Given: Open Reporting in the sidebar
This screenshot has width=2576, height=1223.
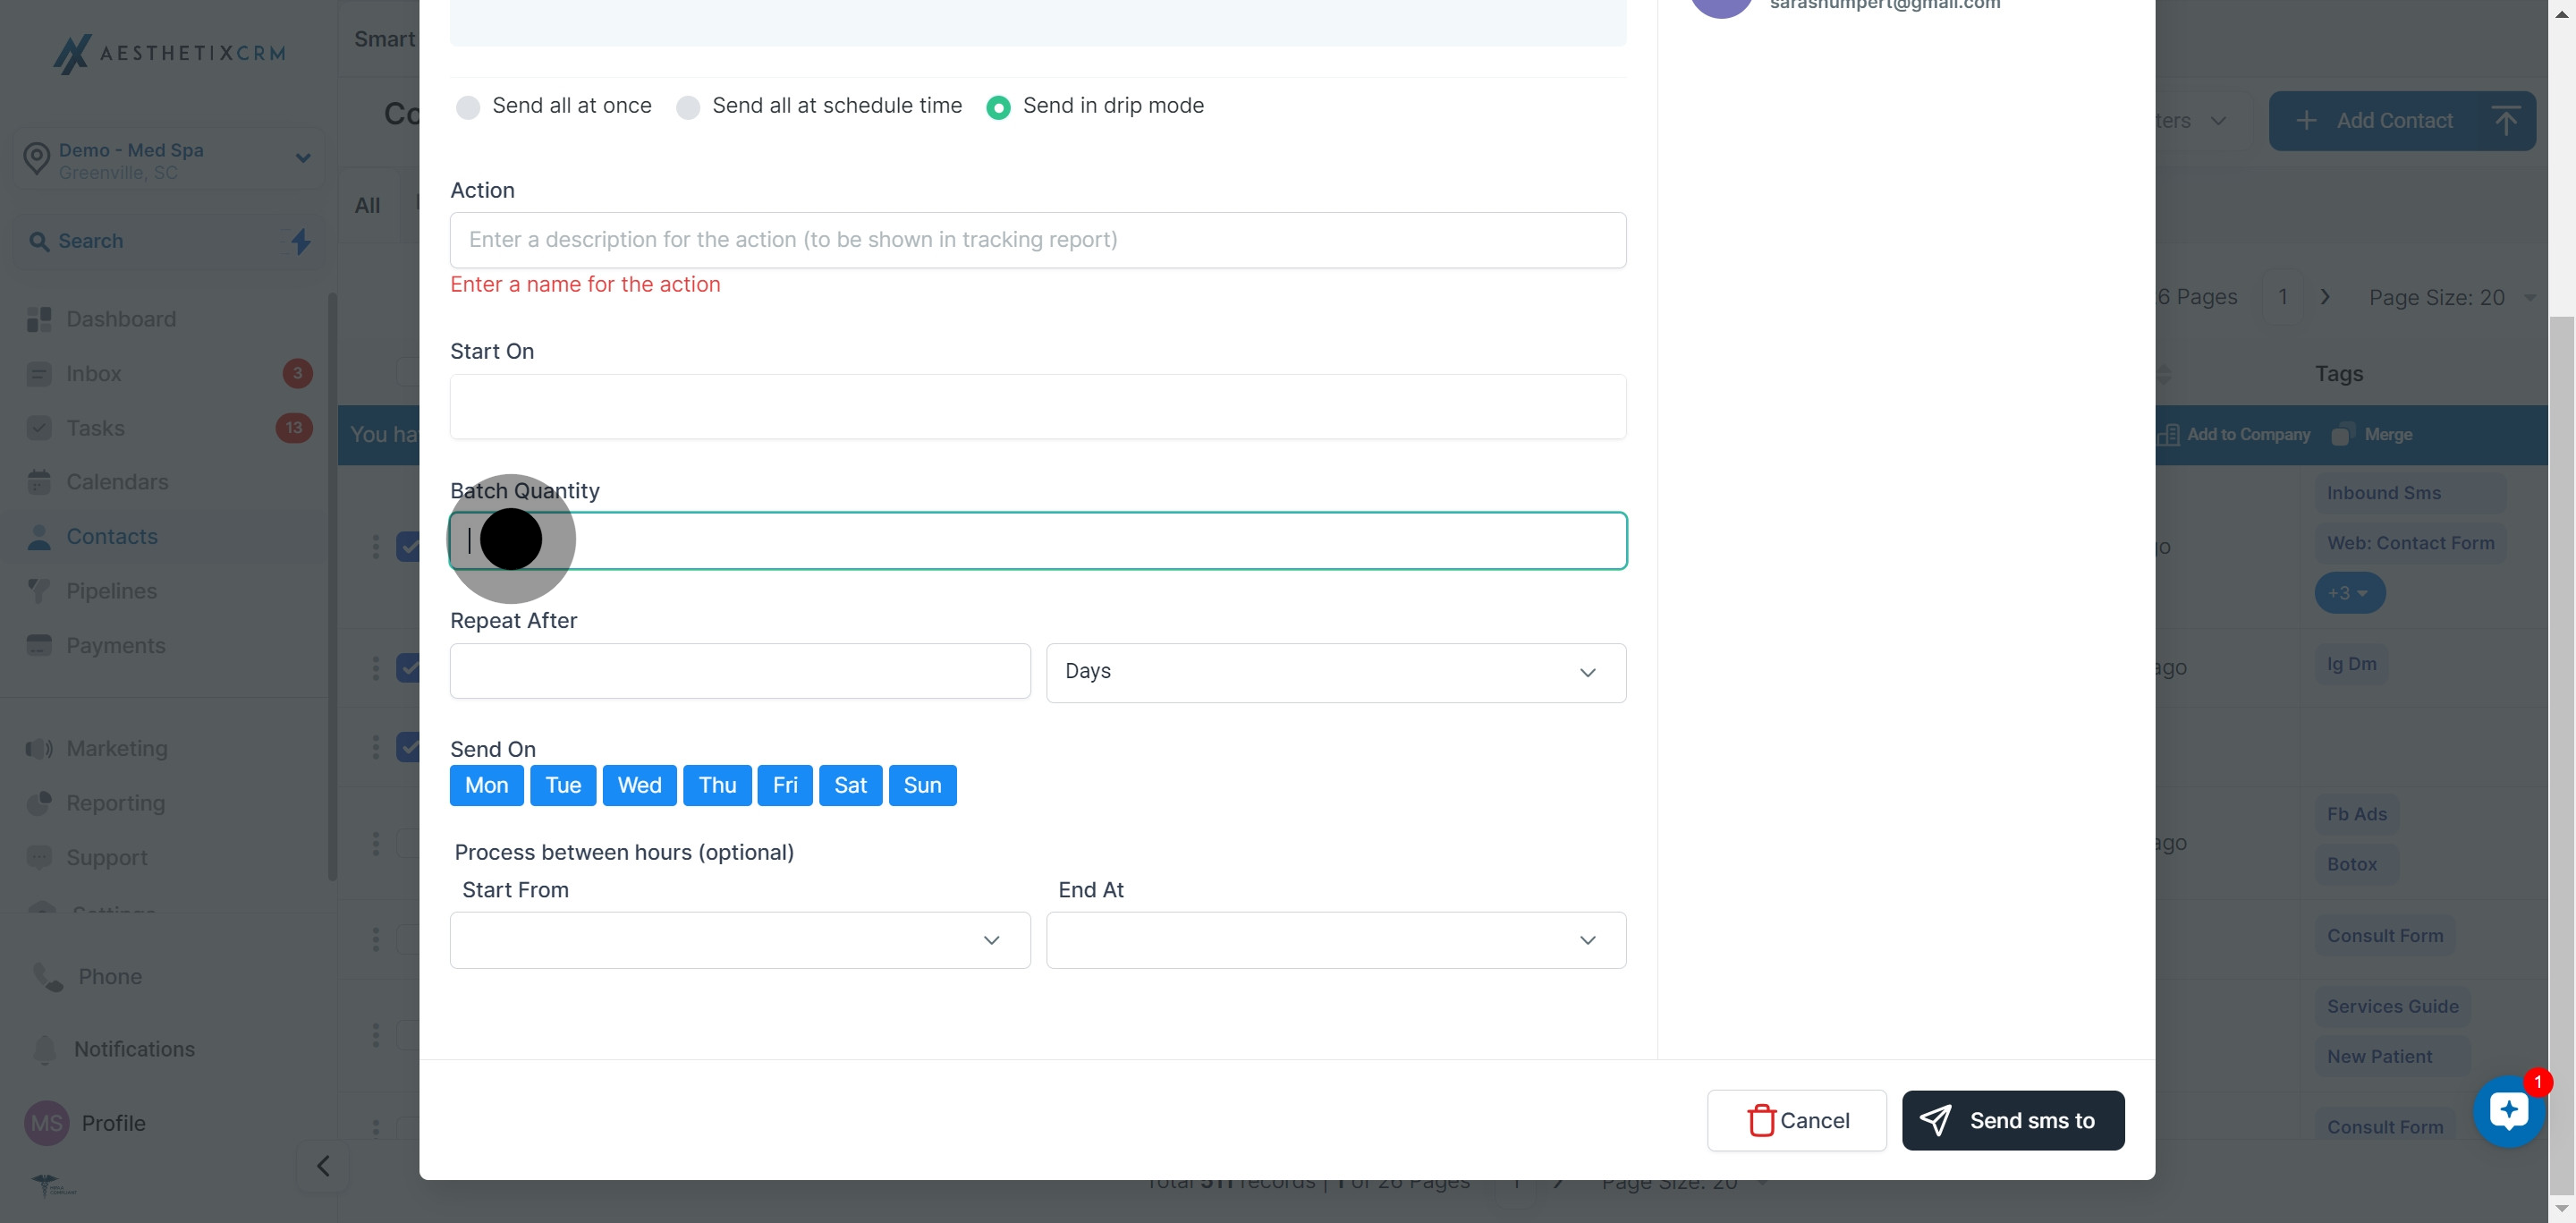Looking at the screenshot, I should tap(115, 803).
